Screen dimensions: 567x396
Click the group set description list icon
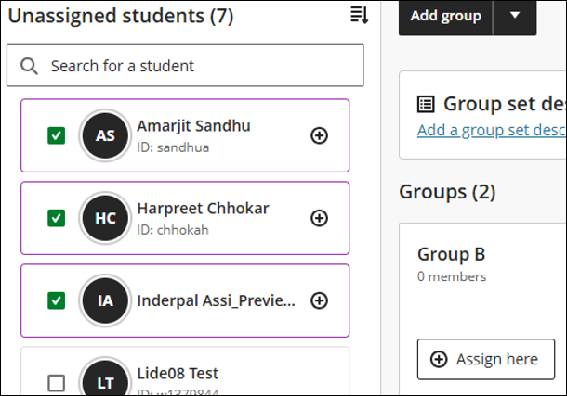[426, 104]
